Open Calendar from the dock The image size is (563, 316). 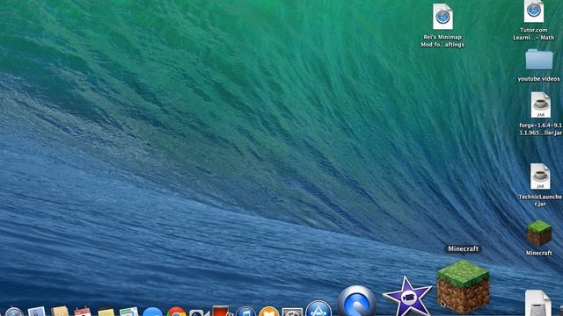pyautogui.click(x=83, y=312)
